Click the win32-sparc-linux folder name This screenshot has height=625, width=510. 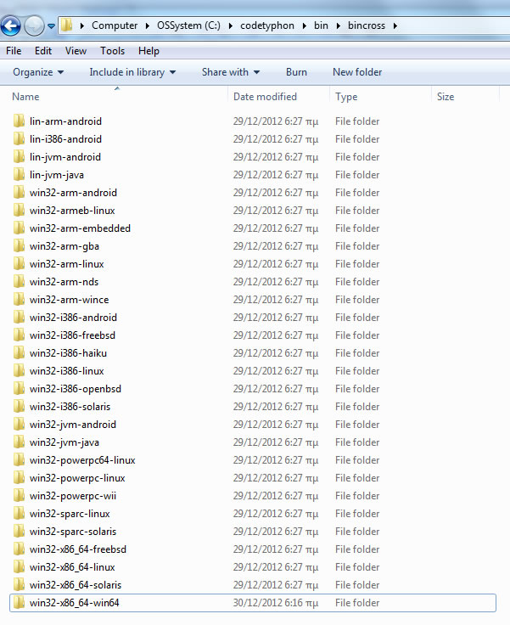click(70, 514)
